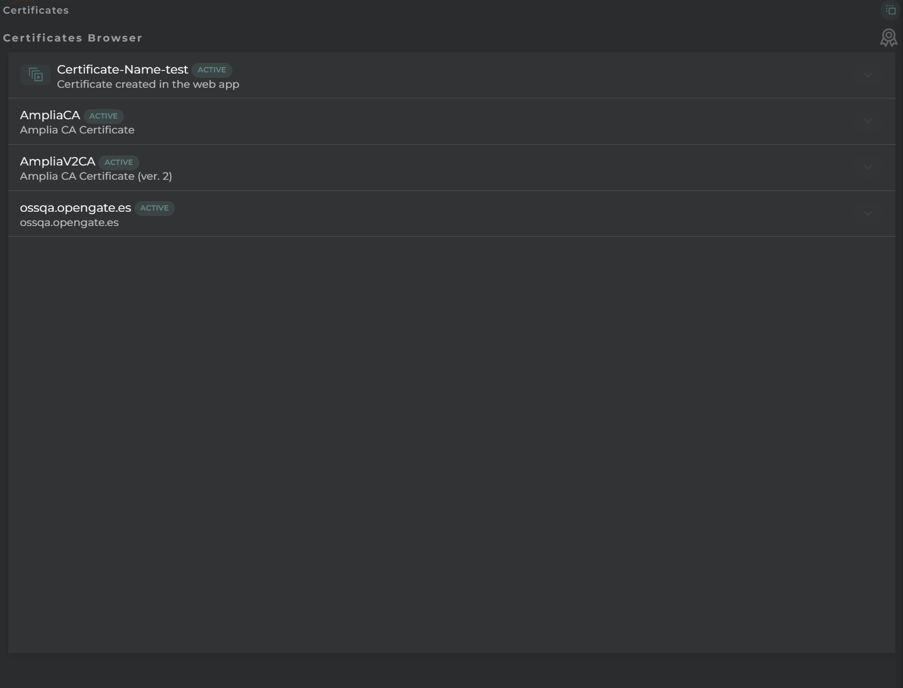Select the AmpliaV2CA certificate name
Image resolution: width=903 pixels, height=688 pixels.
pyautogui.click(x=58, y=161)
